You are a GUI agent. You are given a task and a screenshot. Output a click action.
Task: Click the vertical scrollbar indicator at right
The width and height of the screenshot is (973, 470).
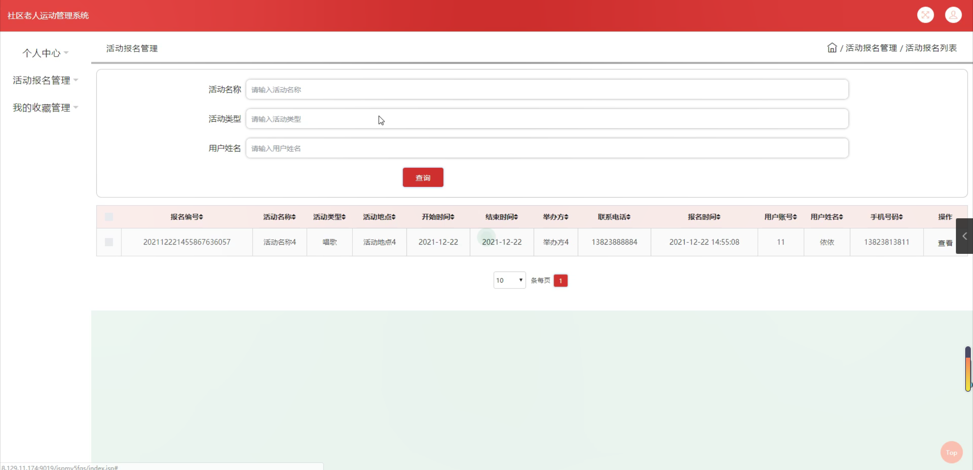[968, 369]
